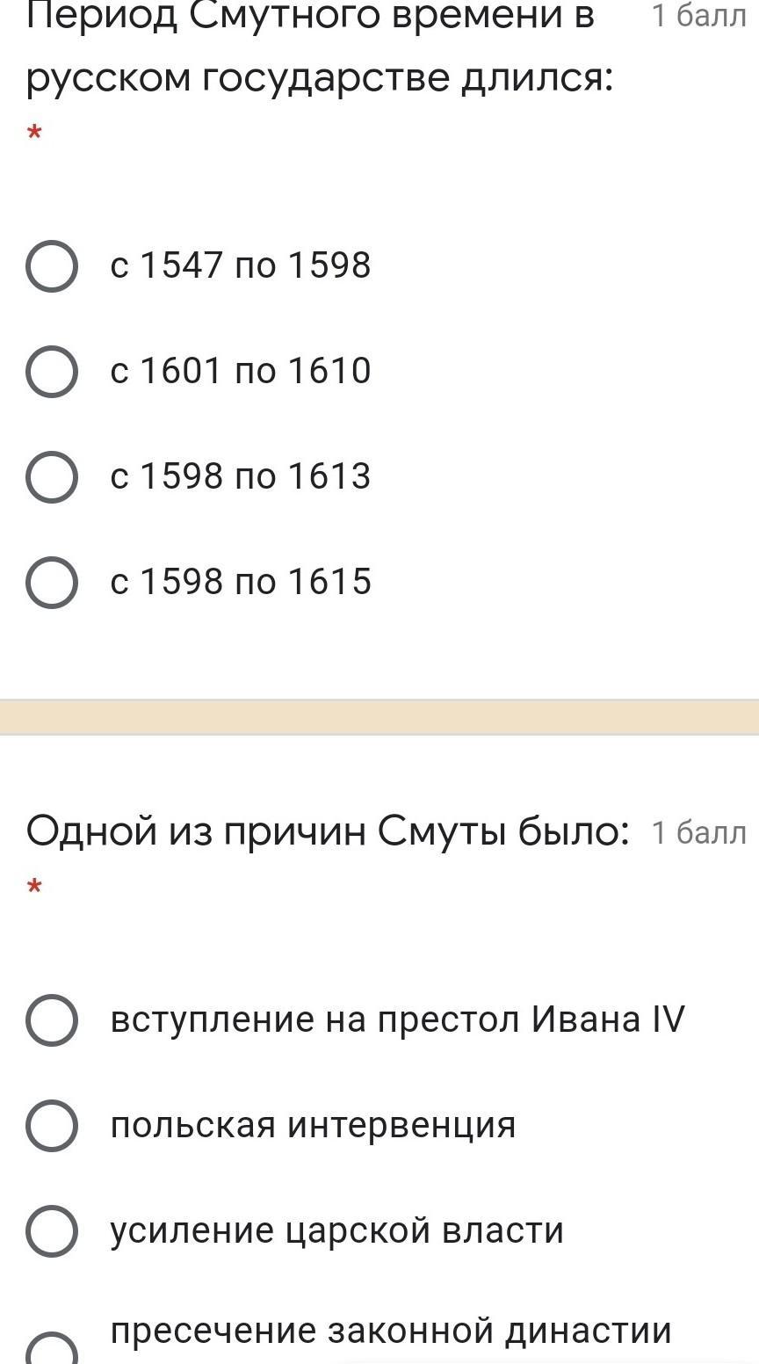
Task: Select radio circle for 'вступление на престол Ивана IV'
Action: [52, 1019]
